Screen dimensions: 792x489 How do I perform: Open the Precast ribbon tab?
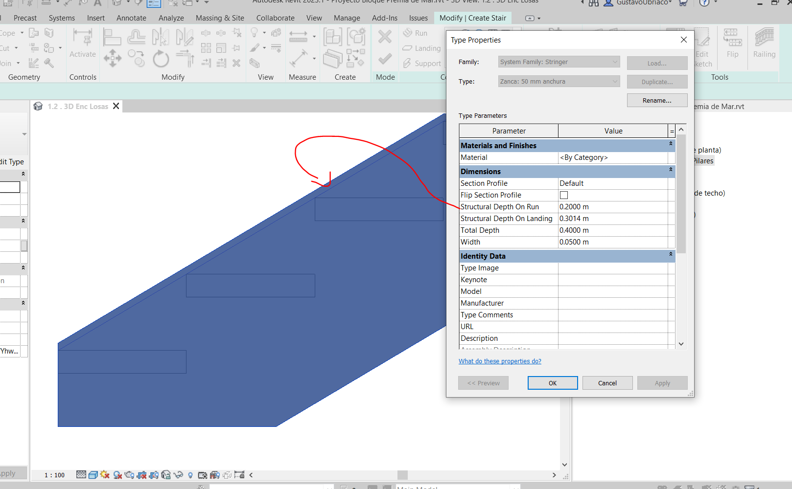[25, 18]
